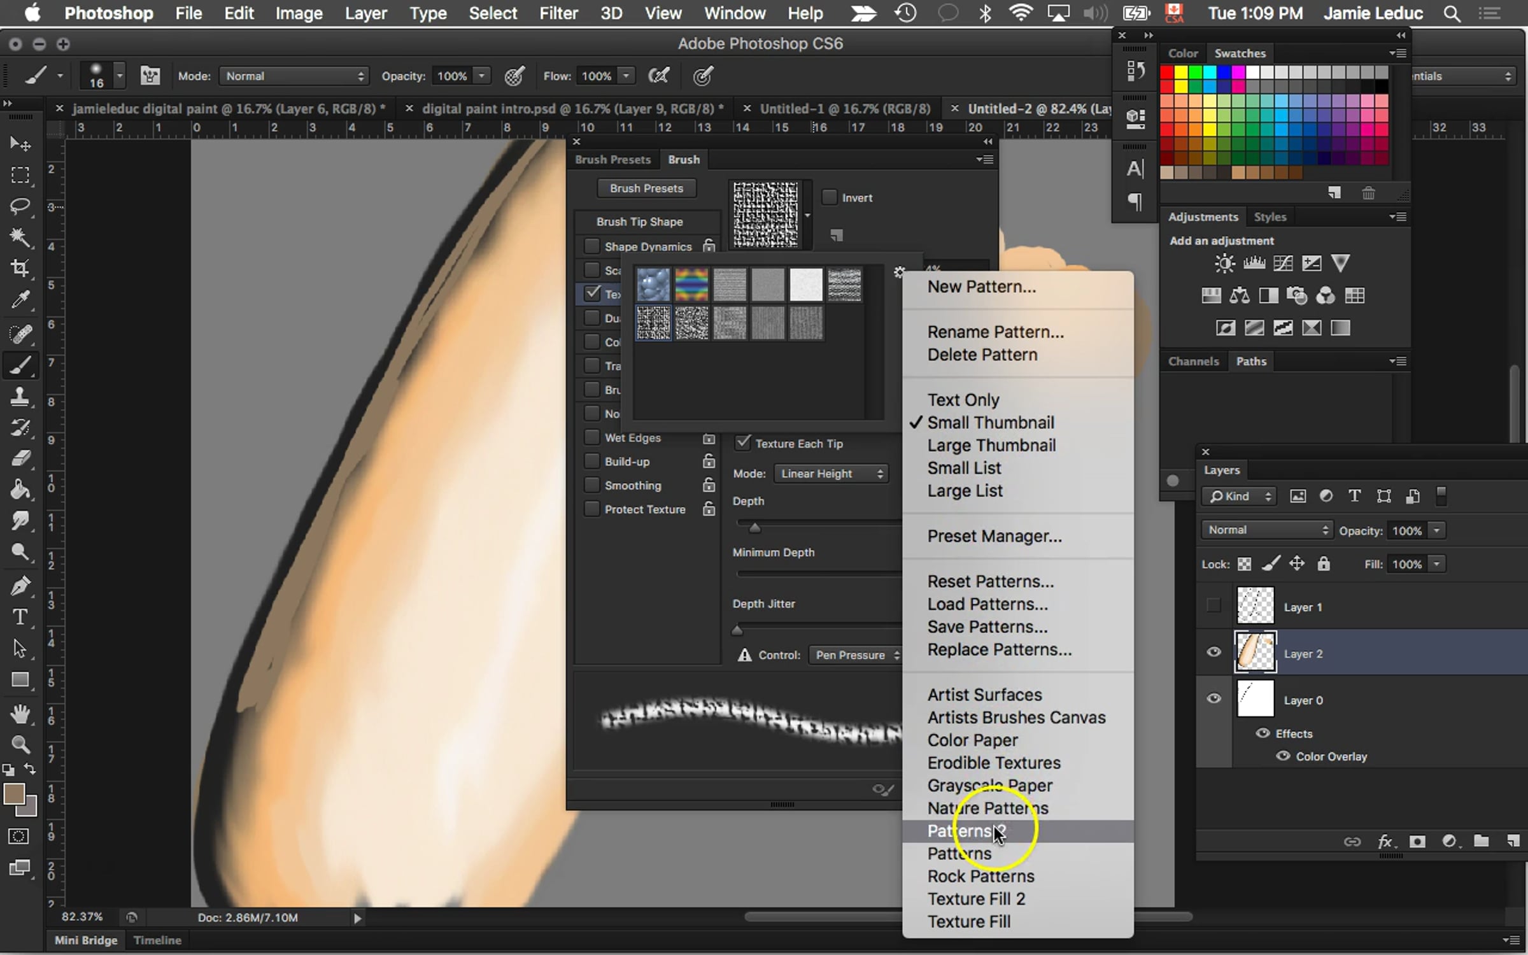
Task: Hide Layer 2 using eye icon
Action: pos(1213,652)
